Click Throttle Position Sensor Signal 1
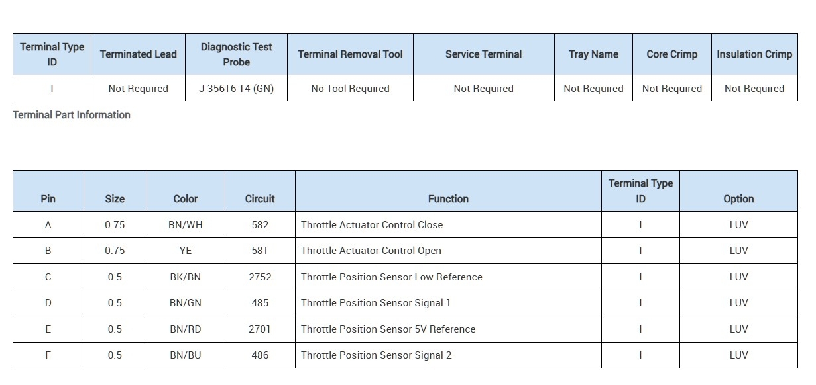This screenshot has width=816, height=385. (x=376, y=303)
